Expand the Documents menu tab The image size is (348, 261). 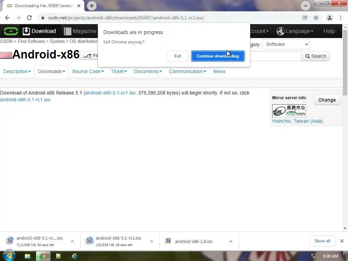coord(148,71)
